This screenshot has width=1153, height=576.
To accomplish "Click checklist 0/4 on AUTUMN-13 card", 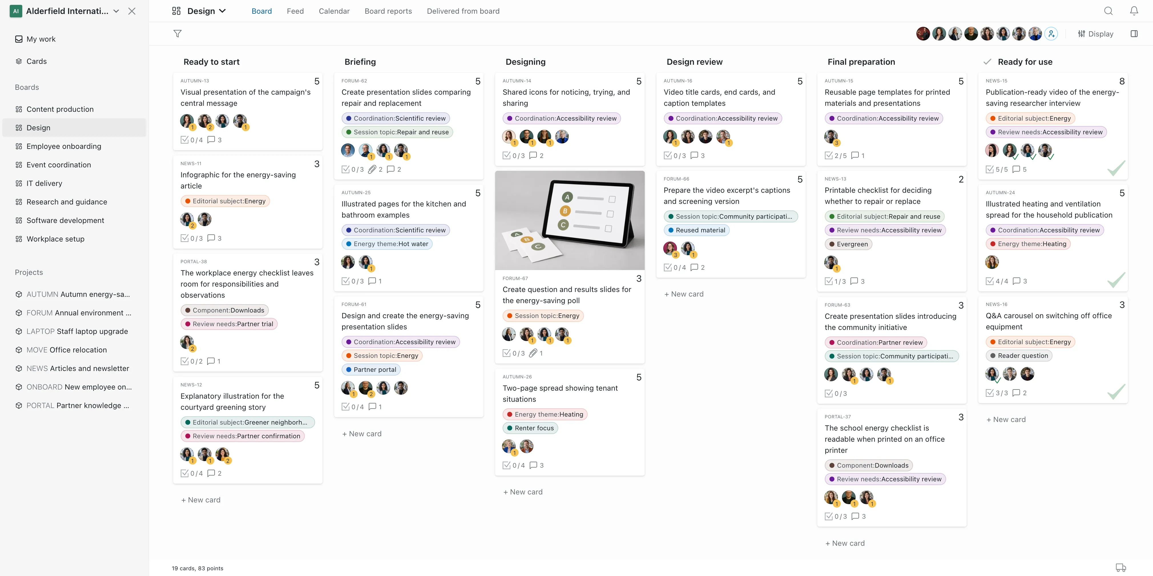I will coord(192,139).
